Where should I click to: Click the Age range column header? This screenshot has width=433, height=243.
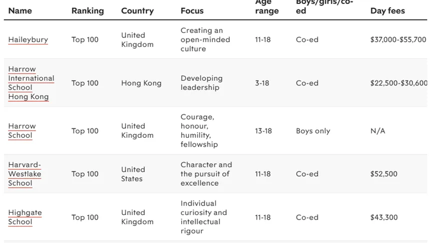(267, 6)
